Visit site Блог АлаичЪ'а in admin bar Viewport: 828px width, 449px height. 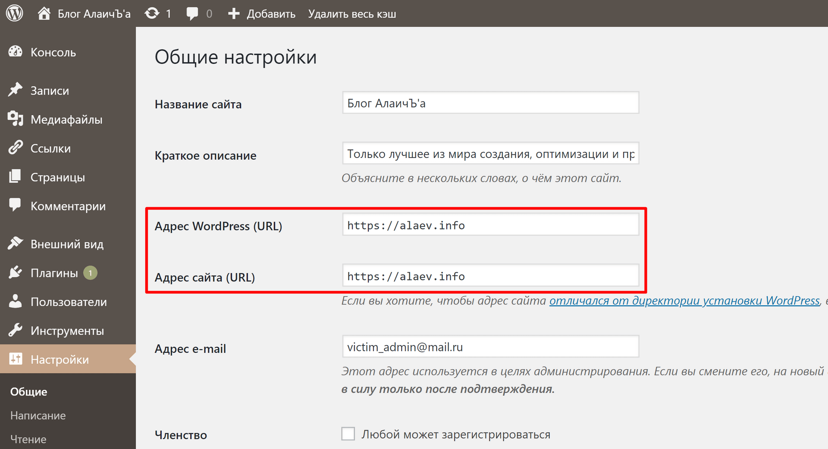tap(94, 14)
